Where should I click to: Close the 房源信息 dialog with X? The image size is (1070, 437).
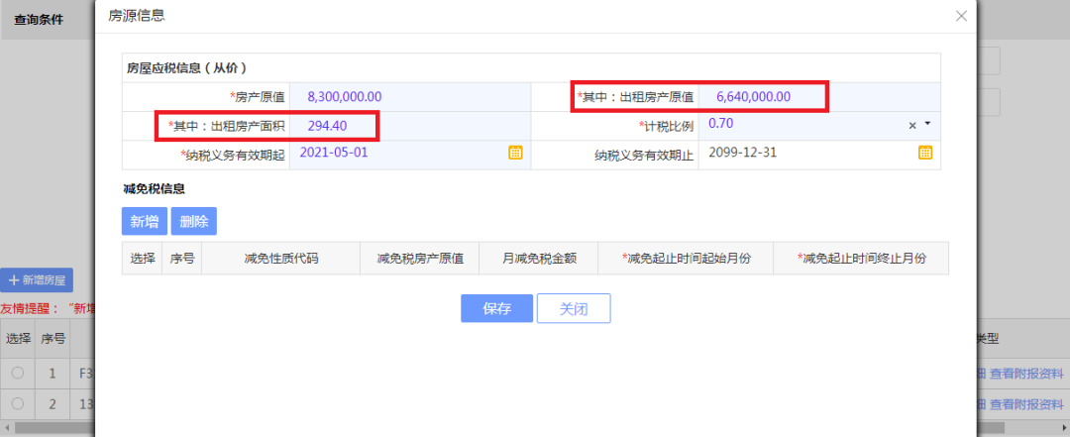pyautogui.click(x=961, y=16)
